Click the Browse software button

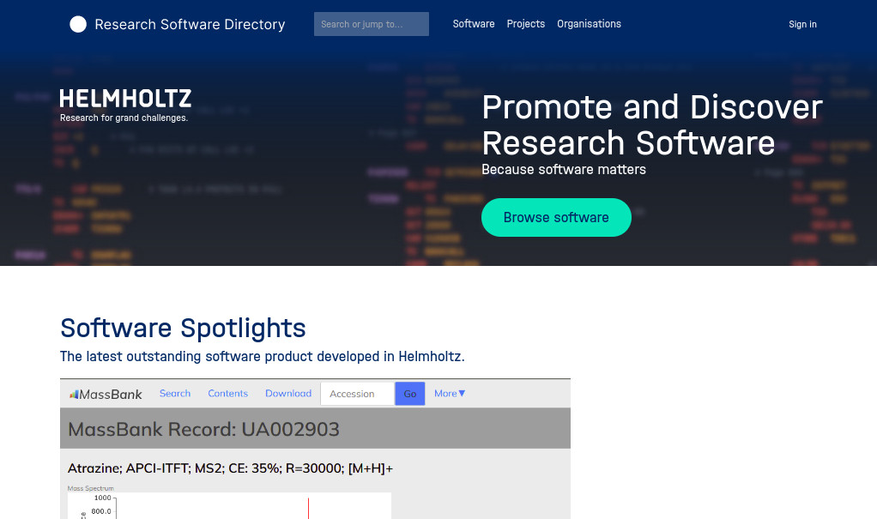[556, 217]
